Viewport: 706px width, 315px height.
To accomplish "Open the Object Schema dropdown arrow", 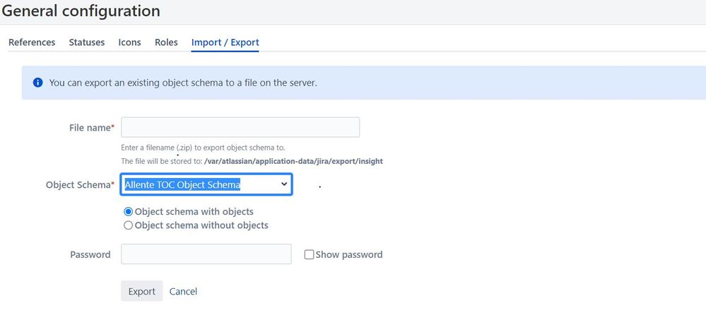I will coord(283,184).
